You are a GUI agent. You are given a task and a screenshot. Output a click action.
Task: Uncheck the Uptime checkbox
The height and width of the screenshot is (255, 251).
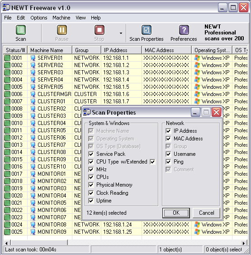[91, 201]
